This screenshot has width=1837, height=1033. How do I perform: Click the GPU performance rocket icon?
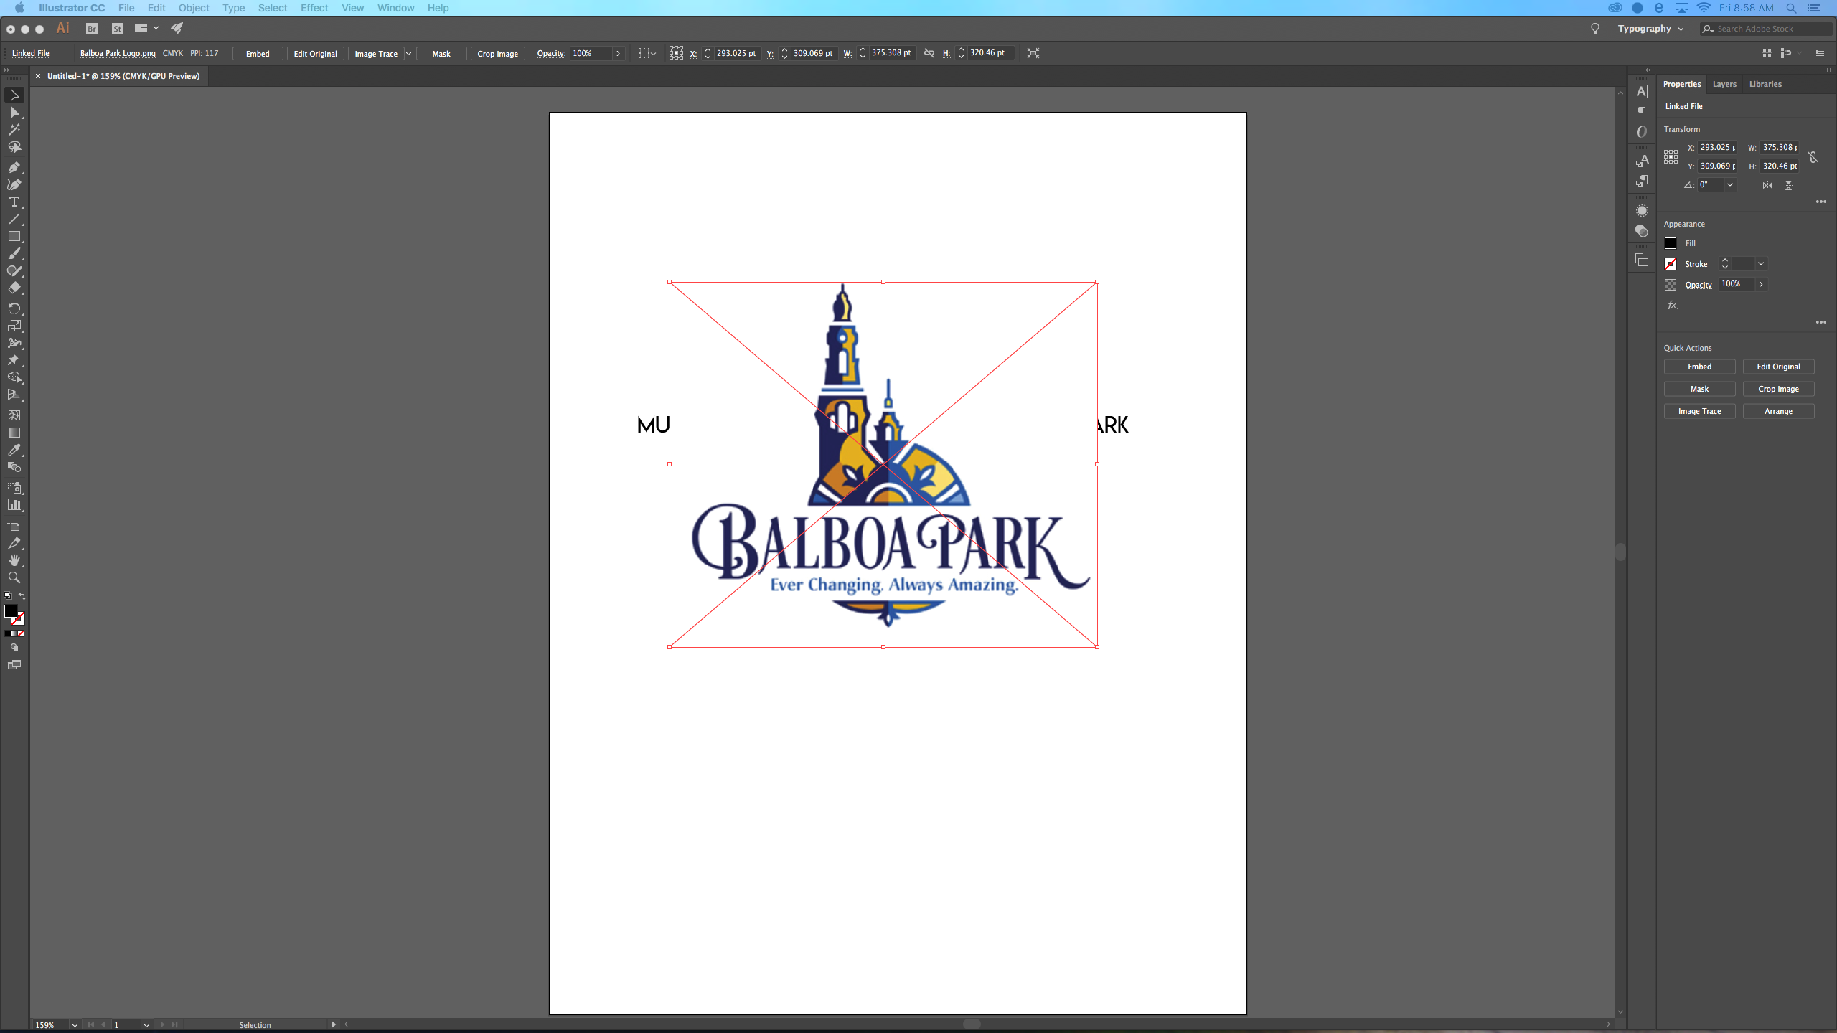(177, 28)
